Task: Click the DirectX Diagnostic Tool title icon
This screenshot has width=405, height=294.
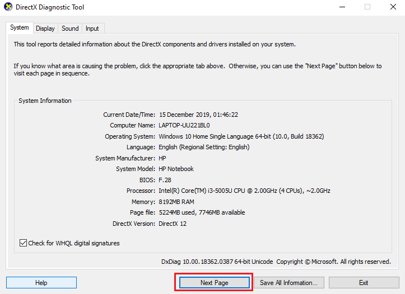Action: pyautogui.click(x=8, y=7)
